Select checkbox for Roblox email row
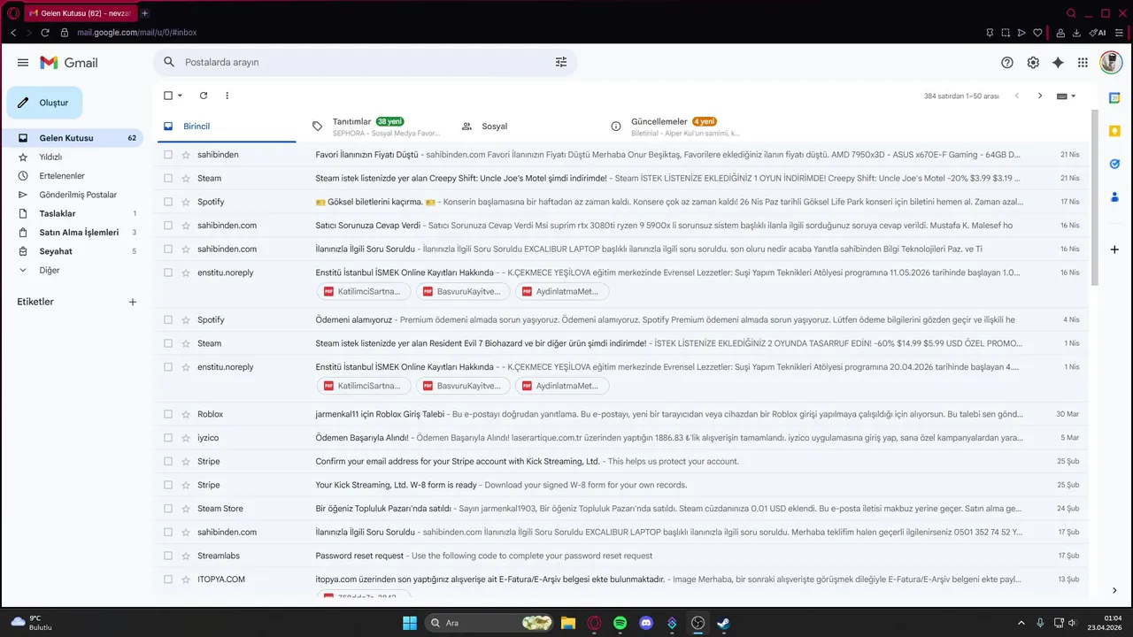 click(168, 414)
